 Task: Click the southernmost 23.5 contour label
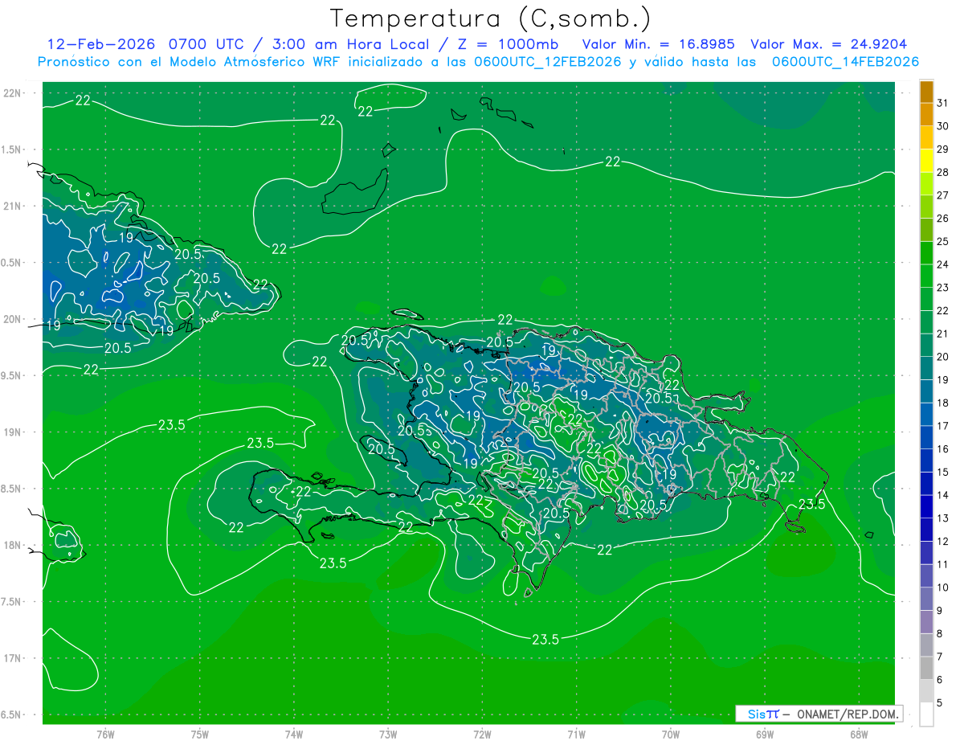pos(545,640)
